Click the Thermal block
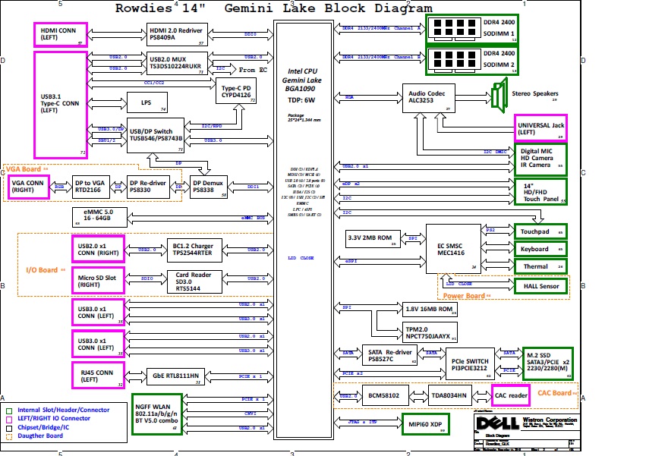Image resolution: width=646 pixels, height=456 pixels. pos(541,266)
